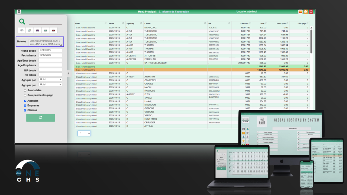Click the eye preview icon in the sidebar toolbar
This screenshot has height=195, width=347.
[22, 30]
